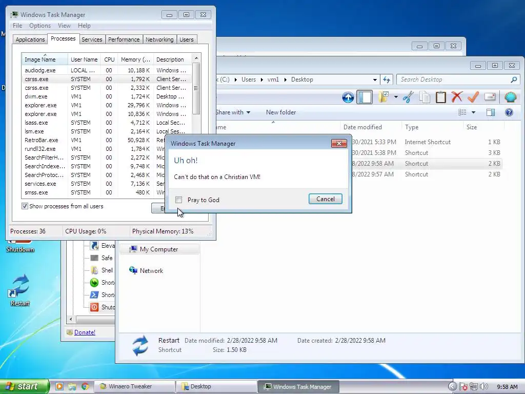Open the File menu in Task Manager
This screenshot has width=525, height=394.
(17, 26)
